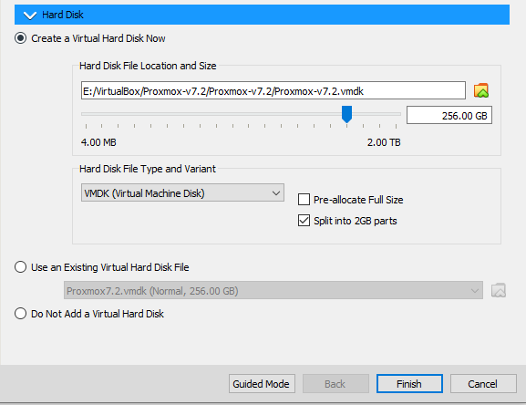Viewport: 526px width, 405px height.
Task: Click the slider track near 4.00 MB
Action: tap(88, 114)
